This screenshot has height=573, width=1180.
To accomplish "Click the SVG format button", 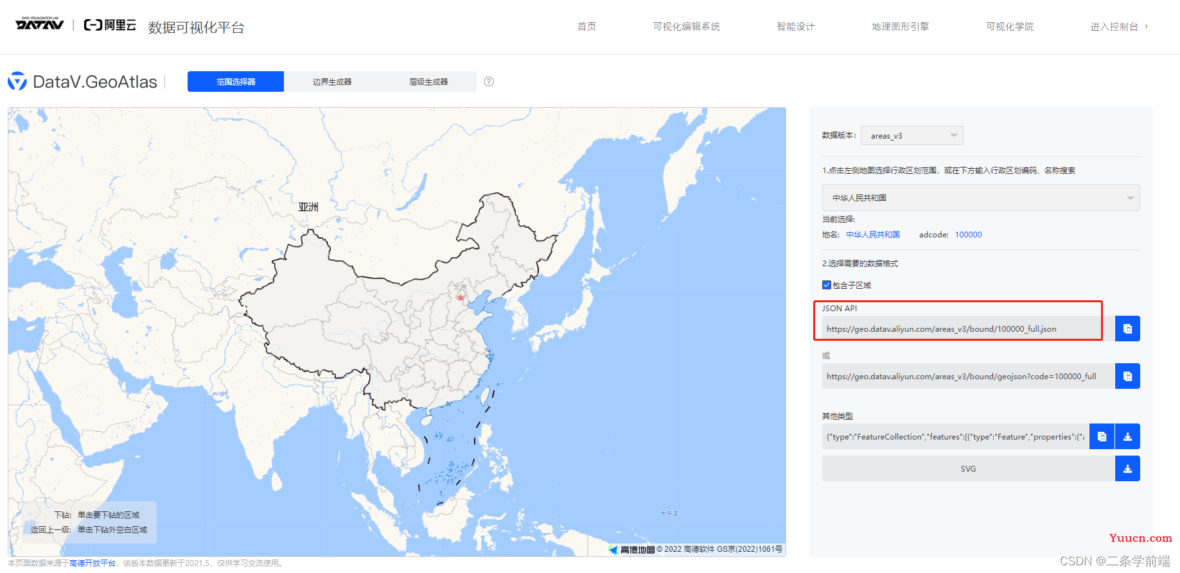I will point(968,468).
